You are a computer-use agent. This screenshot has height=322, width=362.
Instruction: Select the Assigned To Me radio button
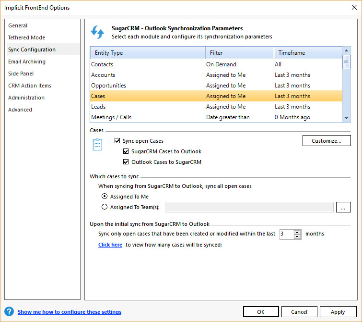point(105,197)
